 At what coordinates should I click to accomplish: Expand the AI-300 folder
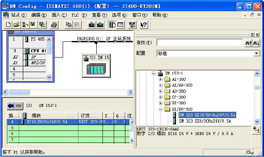pos(161,80)
